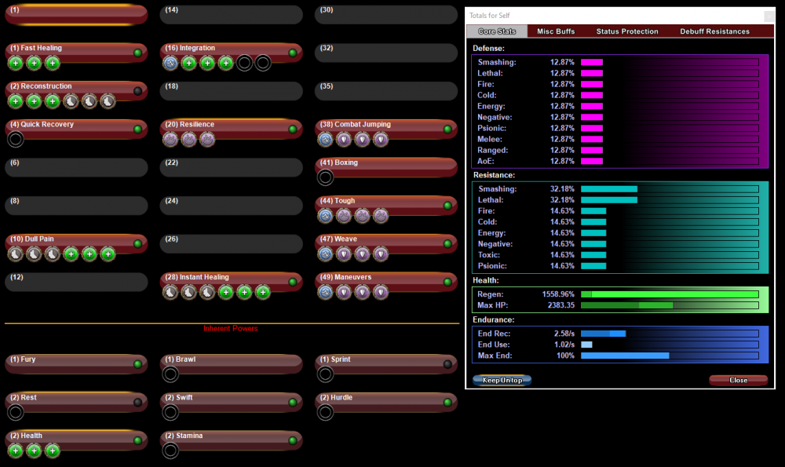785x467 pixels.
Task: Click first recharge enhancement in Dull Pain
Action: pos(16,254)
